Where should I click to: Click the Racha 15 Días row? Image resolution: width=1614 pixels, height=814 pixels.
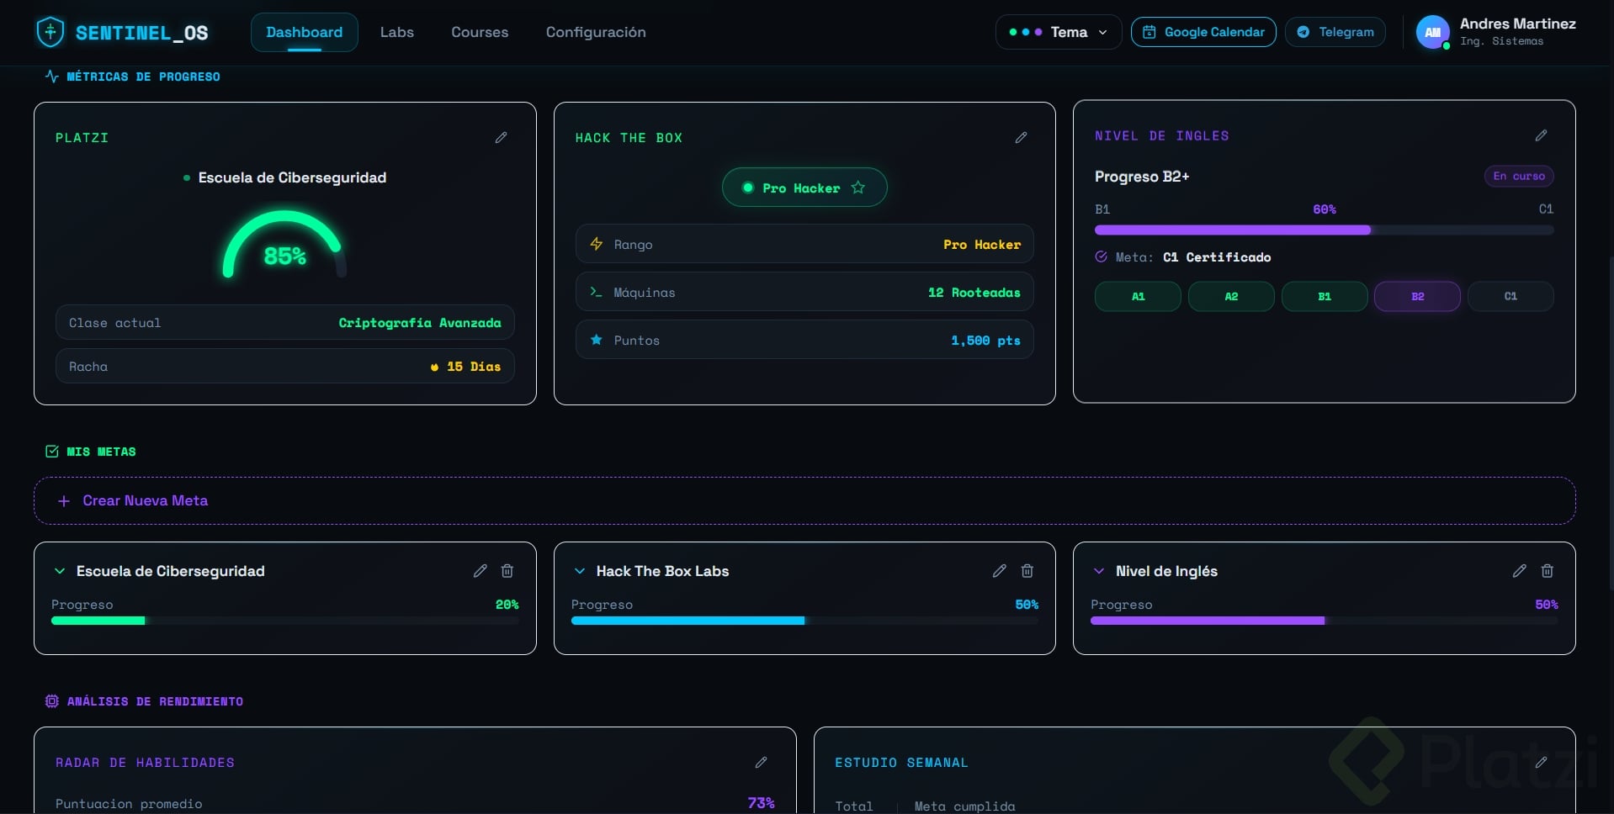(285, 367)
